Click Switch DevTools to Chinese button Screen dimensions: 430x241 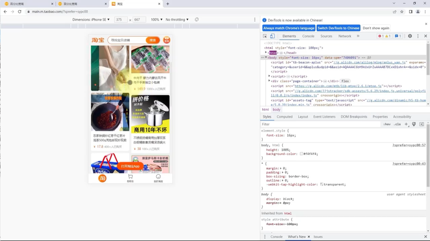pos(338,28)
